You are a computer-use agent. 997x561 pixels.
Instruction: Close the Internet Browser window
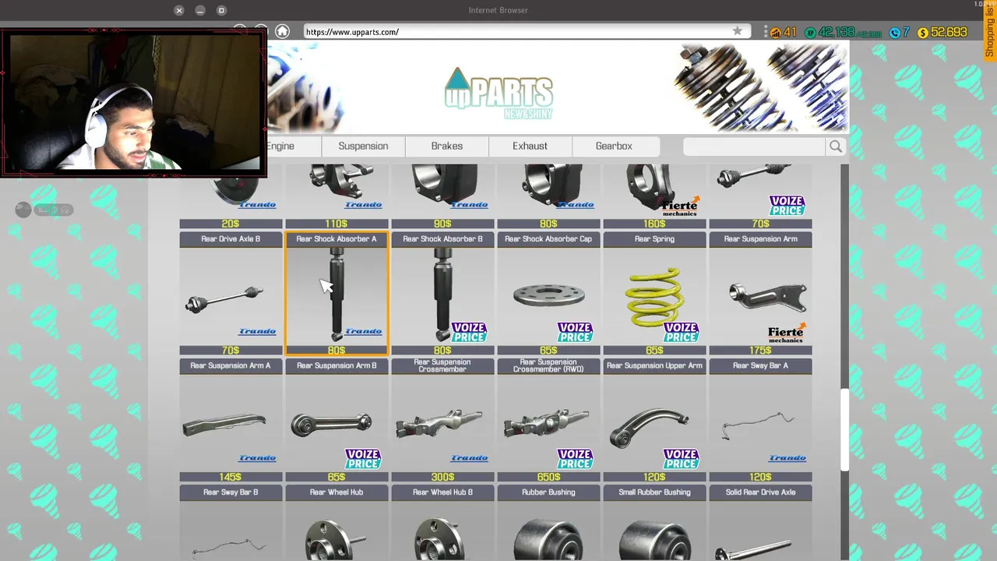pos(179,10)
